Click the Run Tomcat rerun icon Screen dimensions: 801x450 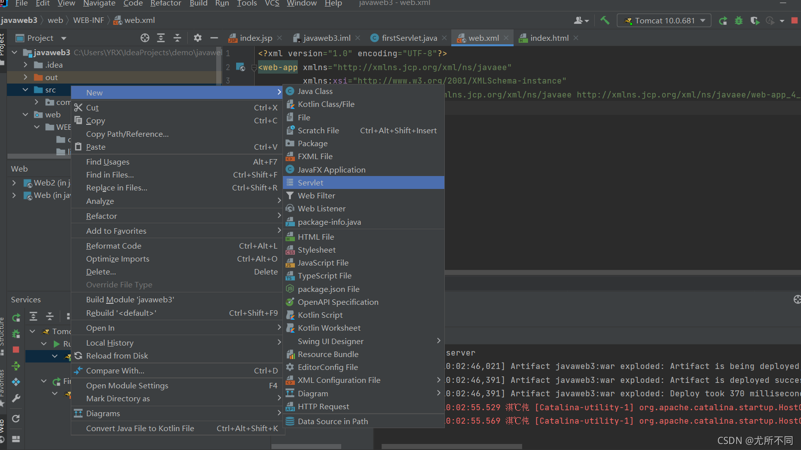(723, 20)
